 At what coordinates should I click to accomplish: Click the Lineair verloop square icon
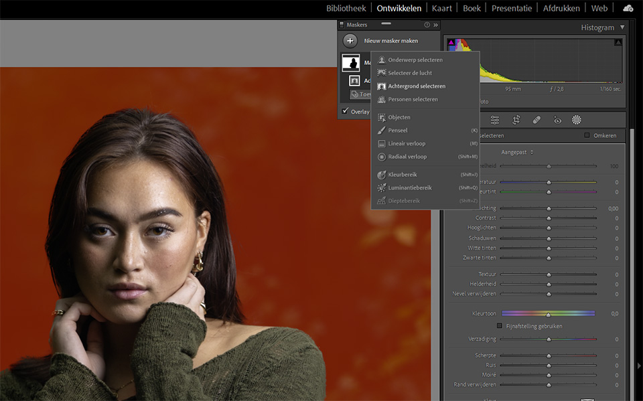coord(381,143)
